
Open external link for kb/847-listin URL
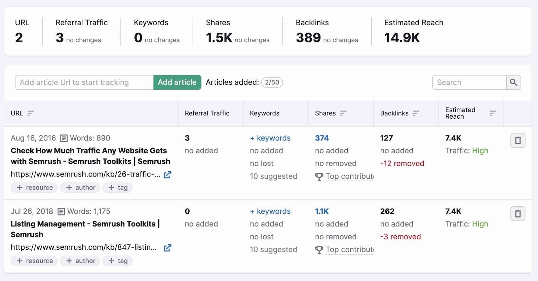tap(167, 248)
